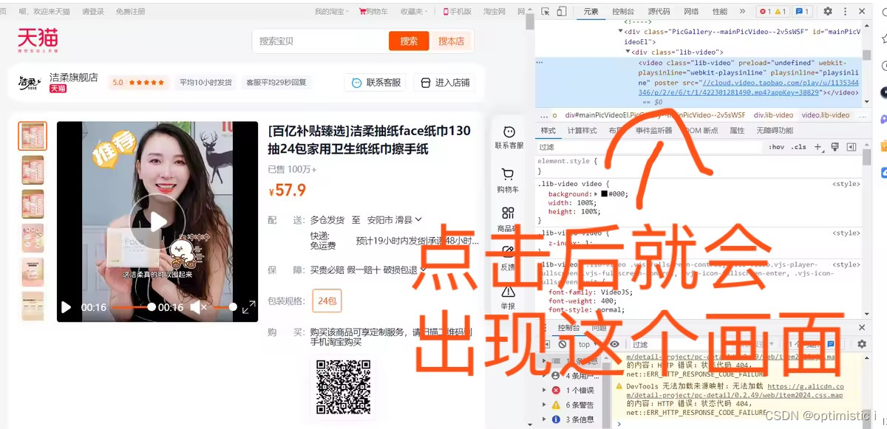Open the DevTools three-dot customize menu

tap(844, 11)
